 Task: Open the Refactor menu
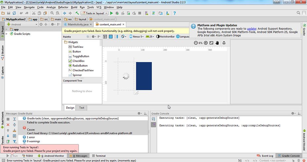pyautogui.click(x=63, y=7)
